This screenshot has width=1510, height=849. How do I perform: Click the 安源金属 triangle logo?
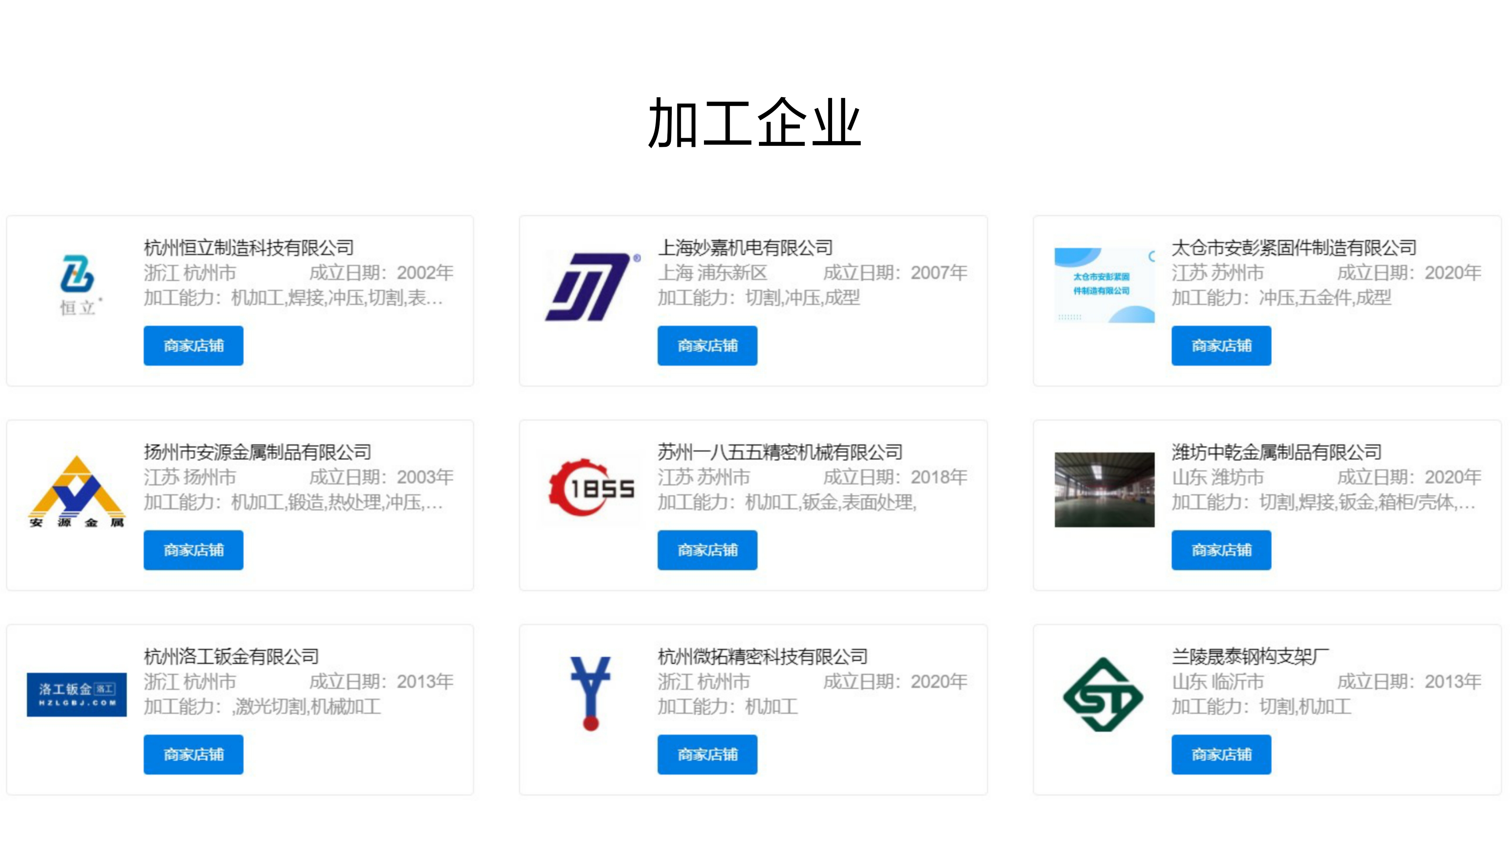(x=77, y=491)
